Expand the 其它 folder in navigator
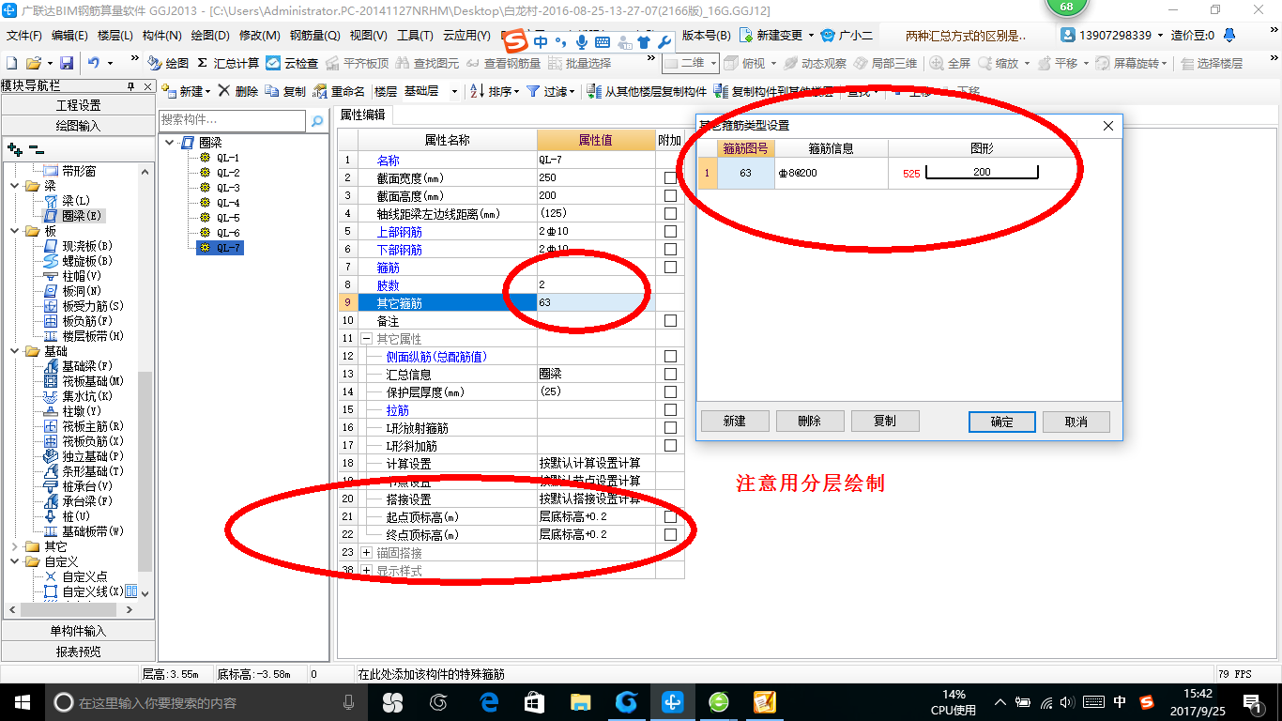Screen dimensions: 1282x721 [15, 546]
